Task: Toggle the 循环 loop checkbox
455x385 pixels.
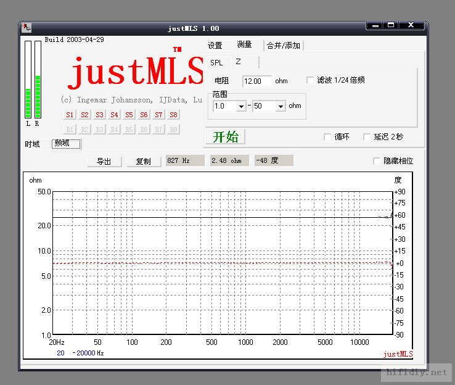Action: (x=327, y=137)
